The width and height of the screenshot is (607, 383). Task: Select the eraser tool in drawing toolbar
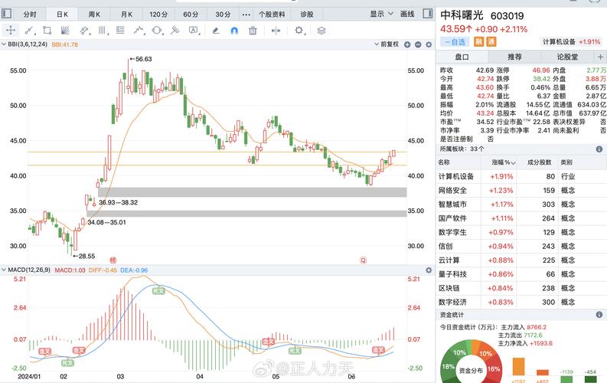click(214, 31)
